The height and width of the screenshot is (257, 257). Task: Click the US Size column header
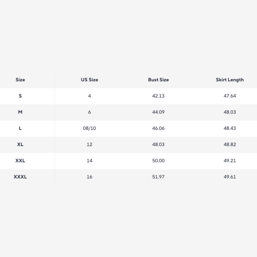89,80
